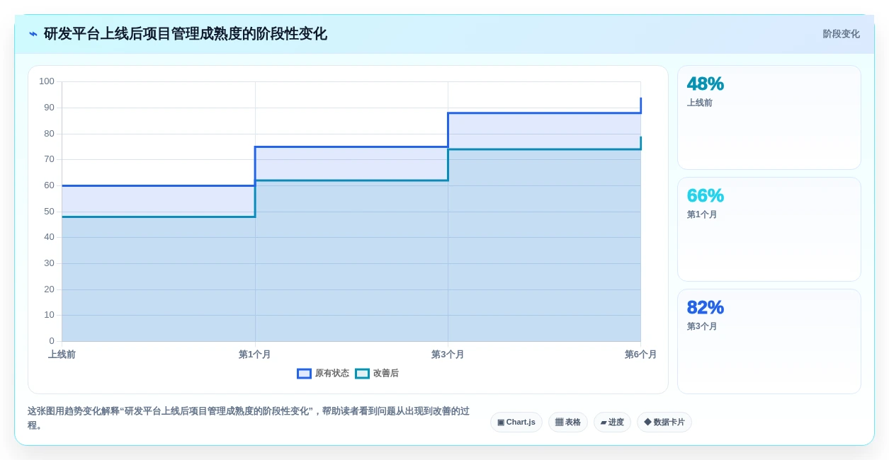Click the 48% value text

coord(706,84)
